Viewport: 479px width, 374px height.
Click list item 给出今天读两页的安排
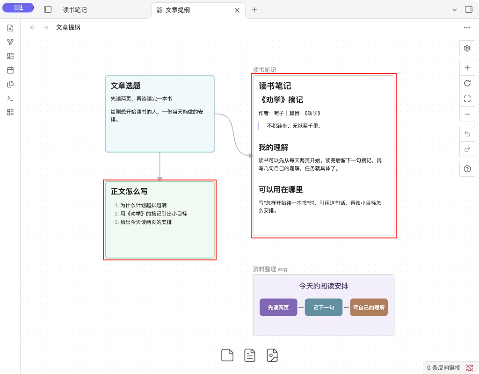(x=146, y=222)
